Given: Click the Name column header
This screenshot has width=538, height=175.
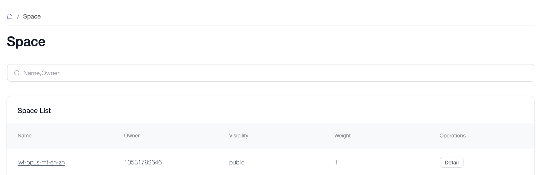Looking at the screenshot, I should coord(25,136).
